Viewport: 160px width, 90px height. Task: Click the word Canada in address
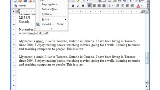[24, 21]
